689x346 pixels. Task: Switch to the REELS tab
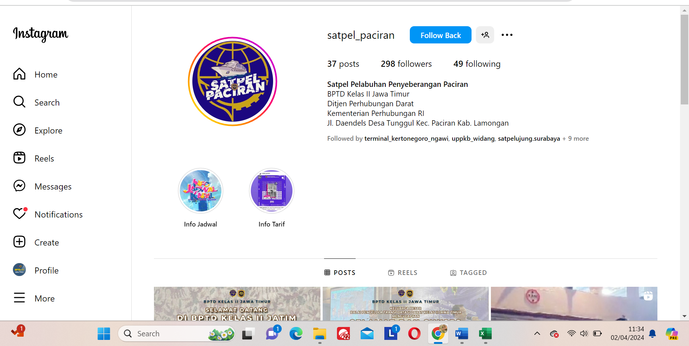403,273
